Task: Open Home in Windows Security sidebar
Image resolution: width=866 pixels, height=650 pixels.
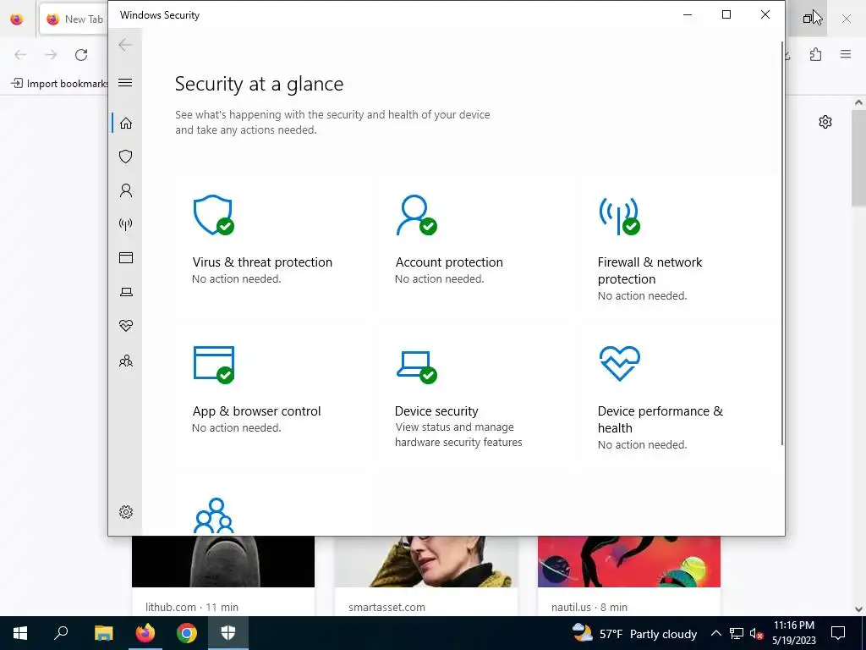Action: click(126, 123)
